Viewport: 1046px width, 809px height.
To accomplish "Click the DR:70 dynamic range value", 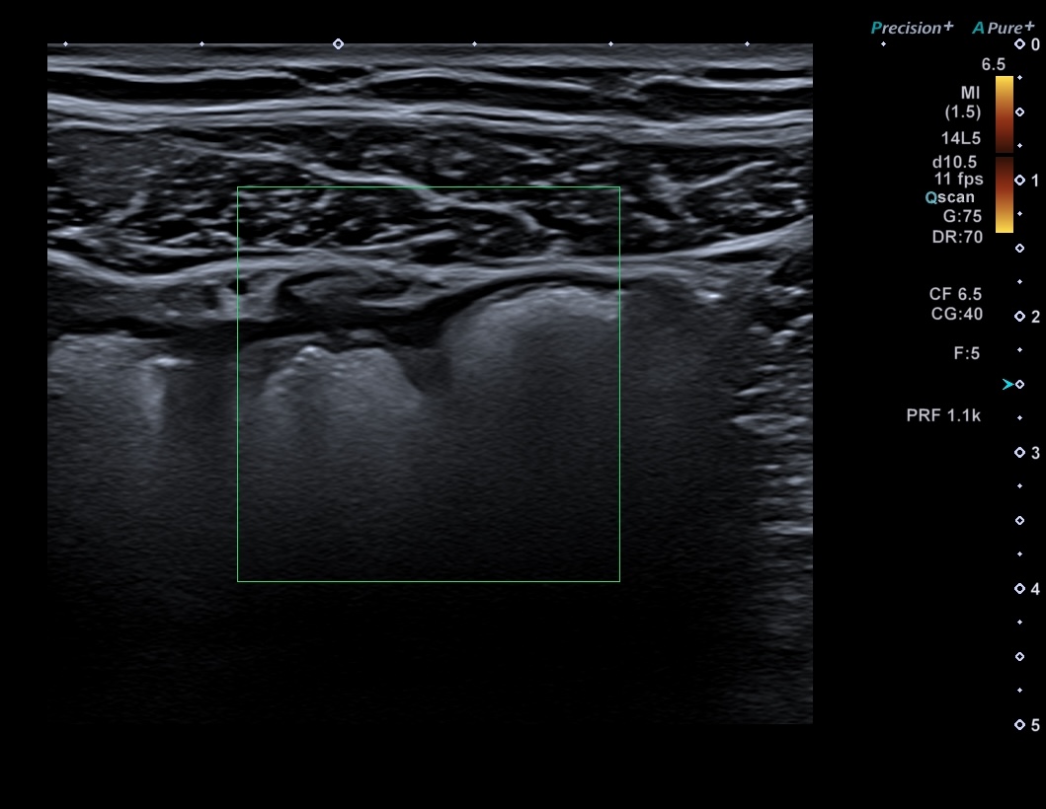I will click(x=957, y=237).
